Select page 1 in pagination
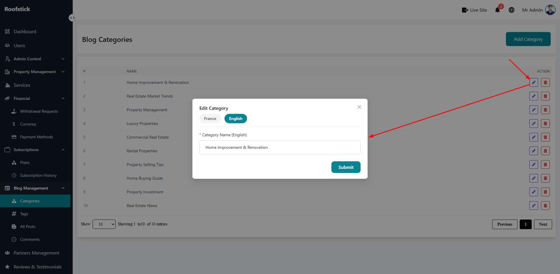The width and height of the screenshot is (560, 274). (526, 224)
